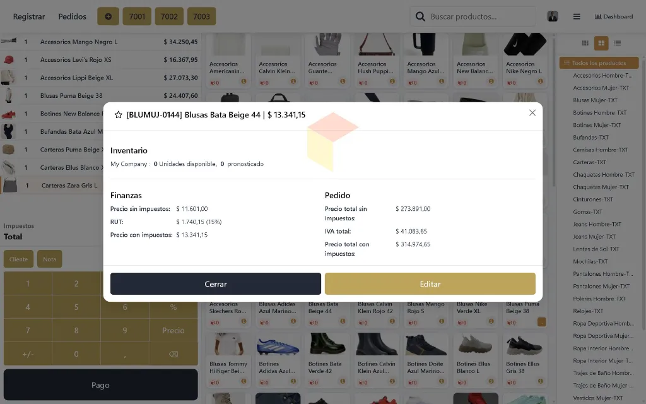The image size is (646, 404).
Task: Switch to small grid view icon
Action: (585, 43)
